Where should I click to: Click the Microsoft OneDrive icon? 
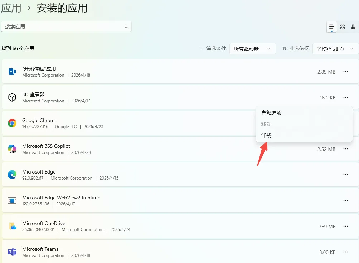pyautogui.click(x=13, y=226)
